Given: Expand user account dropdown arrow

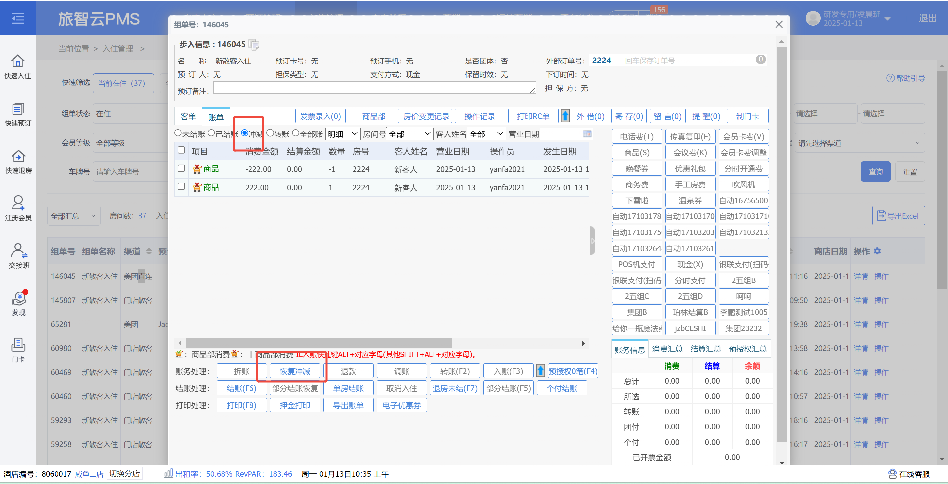Looking at the screenshot, I should click(x=887, y=19).
